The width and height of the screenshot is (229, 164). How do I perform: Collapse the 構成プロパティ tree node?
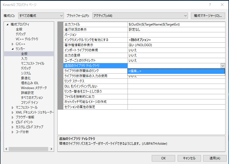8,24
